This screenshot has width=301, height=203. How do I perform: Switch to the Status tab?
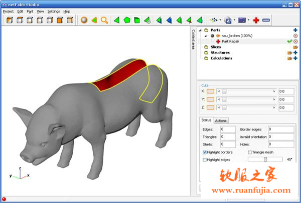click(x=206, y=120)
